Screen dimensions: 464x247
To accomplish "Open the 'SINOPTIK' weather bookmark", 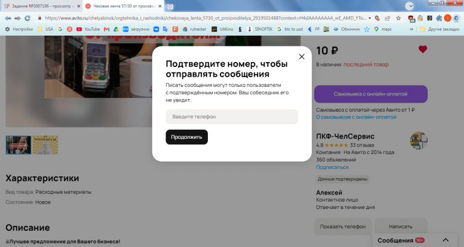I will [260, 29].
